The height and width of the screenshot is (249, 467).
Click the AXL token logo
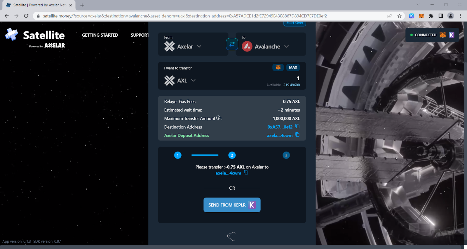coord(169,80)
